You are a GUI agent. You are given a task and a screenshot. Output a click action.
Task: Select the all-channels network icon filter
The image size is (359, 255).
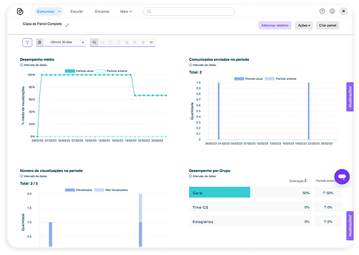pos(94,42)
